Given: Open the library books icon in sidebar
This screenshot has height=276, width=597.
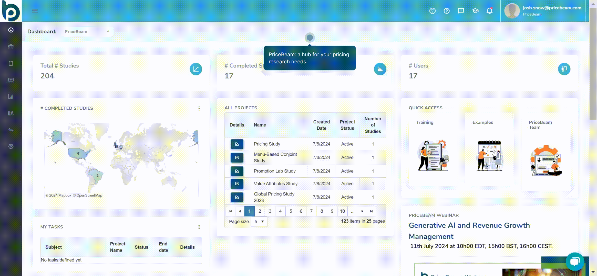Looking at the screenshot, I should (x=11, y=113).
